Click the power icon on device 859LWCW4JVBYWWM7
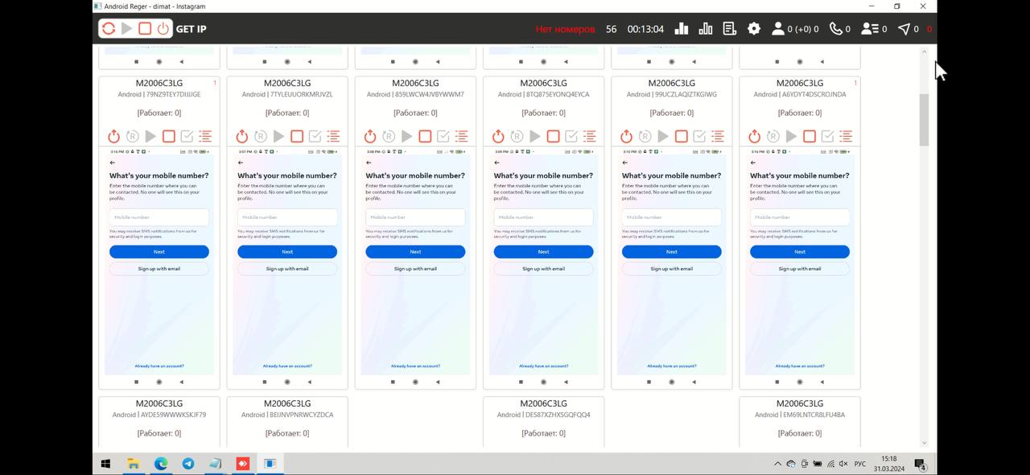The width and height of the screenshot is (1030, 475). 370,136
